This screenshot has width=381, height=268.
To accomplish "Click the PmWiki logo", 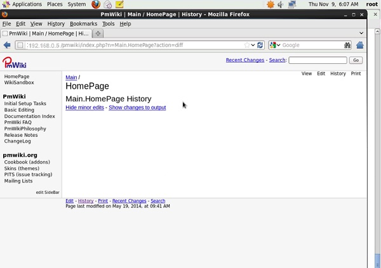I will (15, 63).
